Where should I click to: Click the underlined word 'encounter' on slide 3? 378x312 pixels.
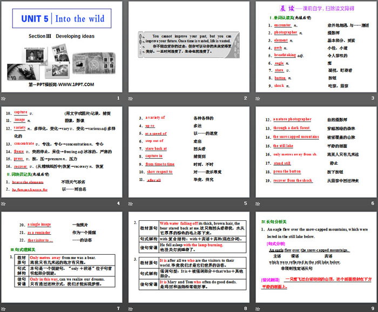282,25
